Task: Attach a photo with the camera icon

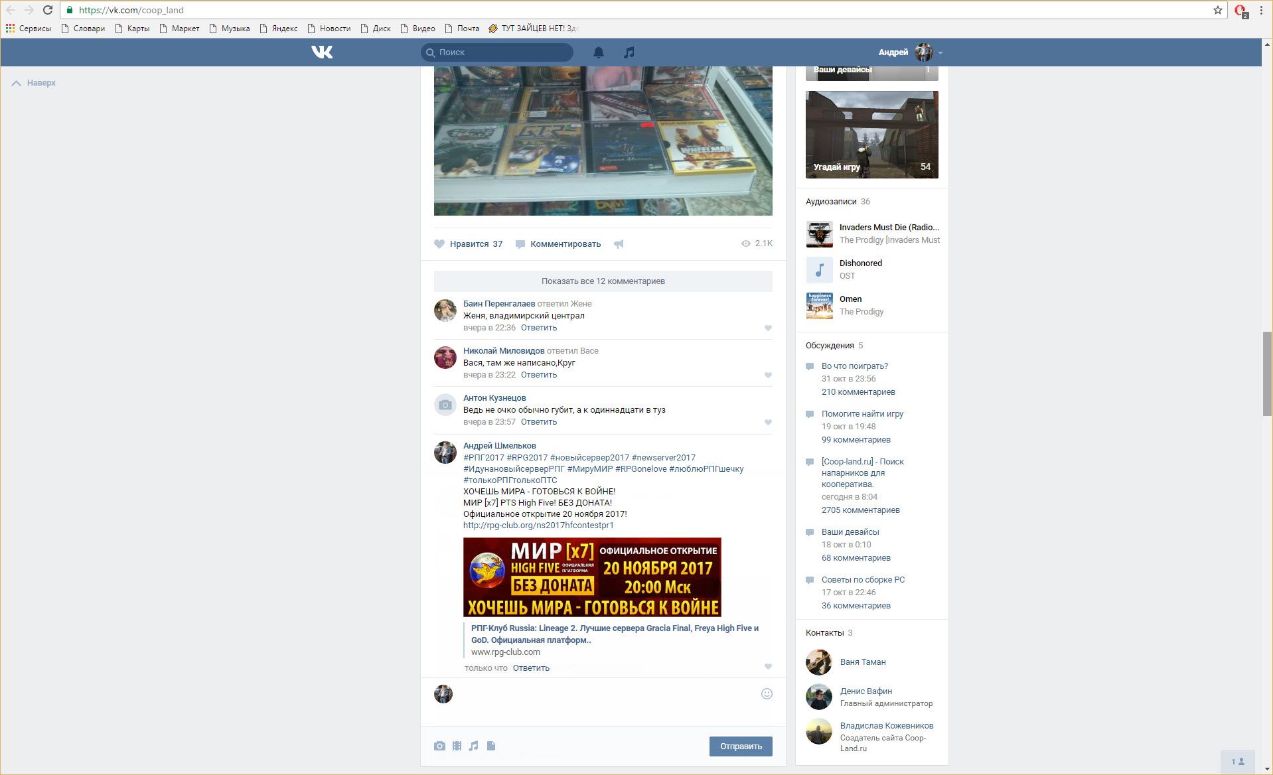Action: pos(439,746)
